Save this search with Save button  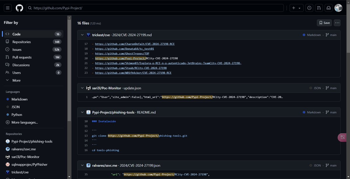pos(324,23)
